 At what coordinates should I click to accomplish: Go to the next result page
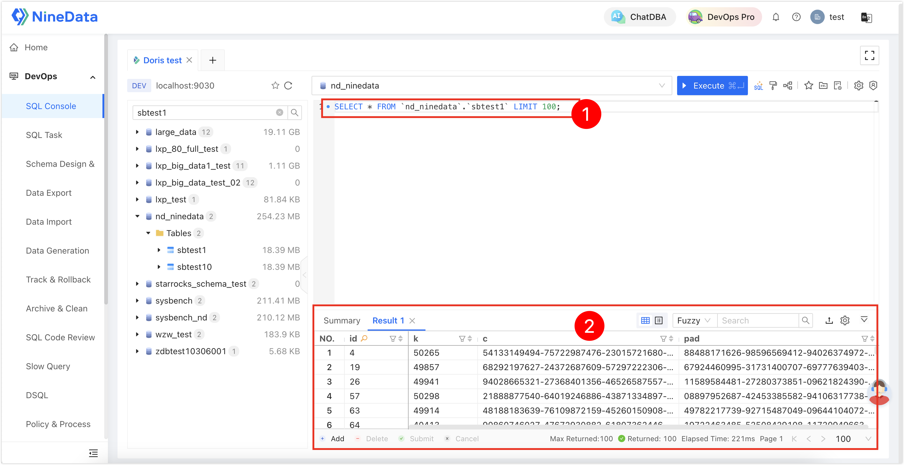pyautogui.click(x=823, y=439)
